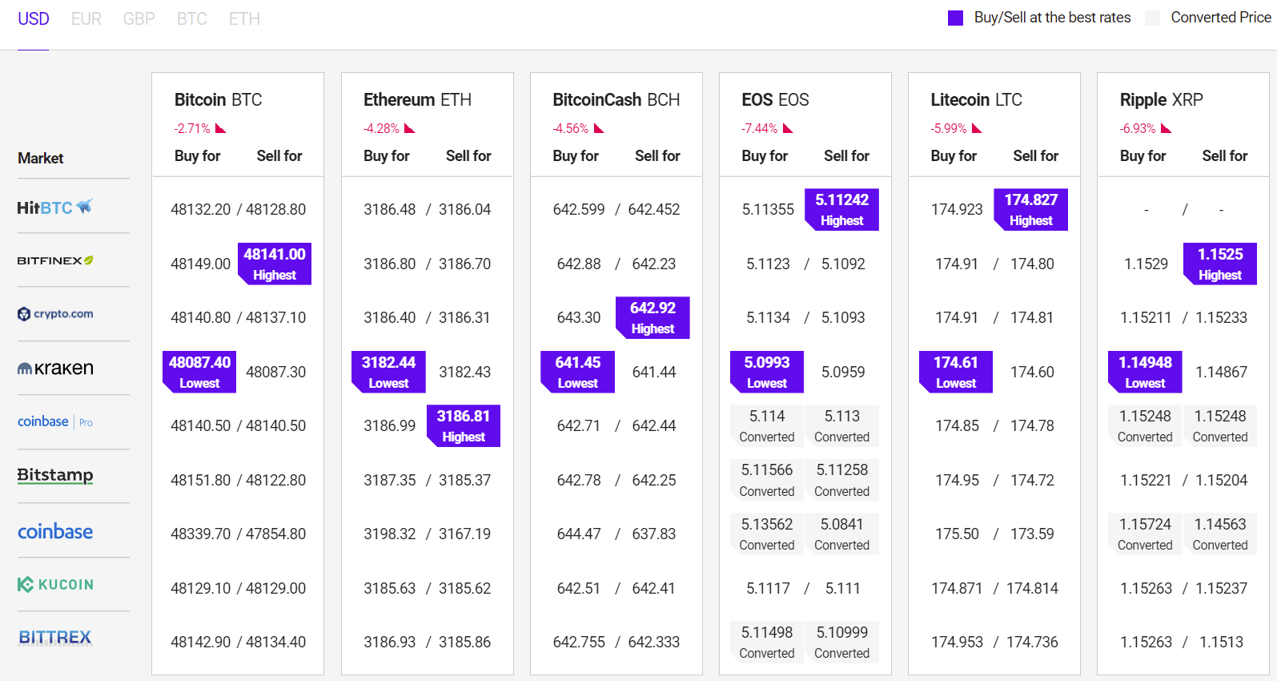The width and height of the screenshot is (1277, 681).
Task: Click HitBTC BitcoinCash buy price 642.599
Action: pyautogui.click(x=579, y=209)
